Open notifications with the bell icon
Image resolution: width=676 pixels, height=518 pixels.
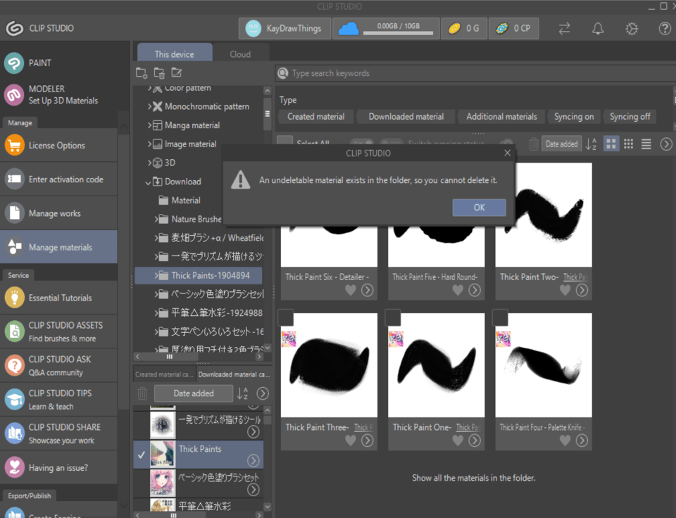pyautogui.click(x=598, y=28)
